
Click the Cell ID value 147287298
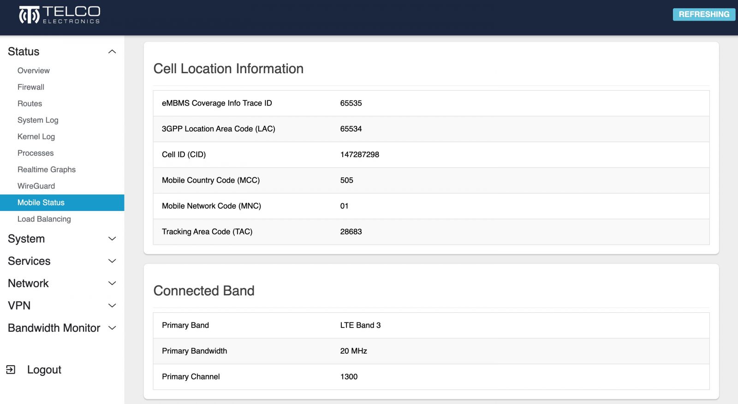pos(360,155)
